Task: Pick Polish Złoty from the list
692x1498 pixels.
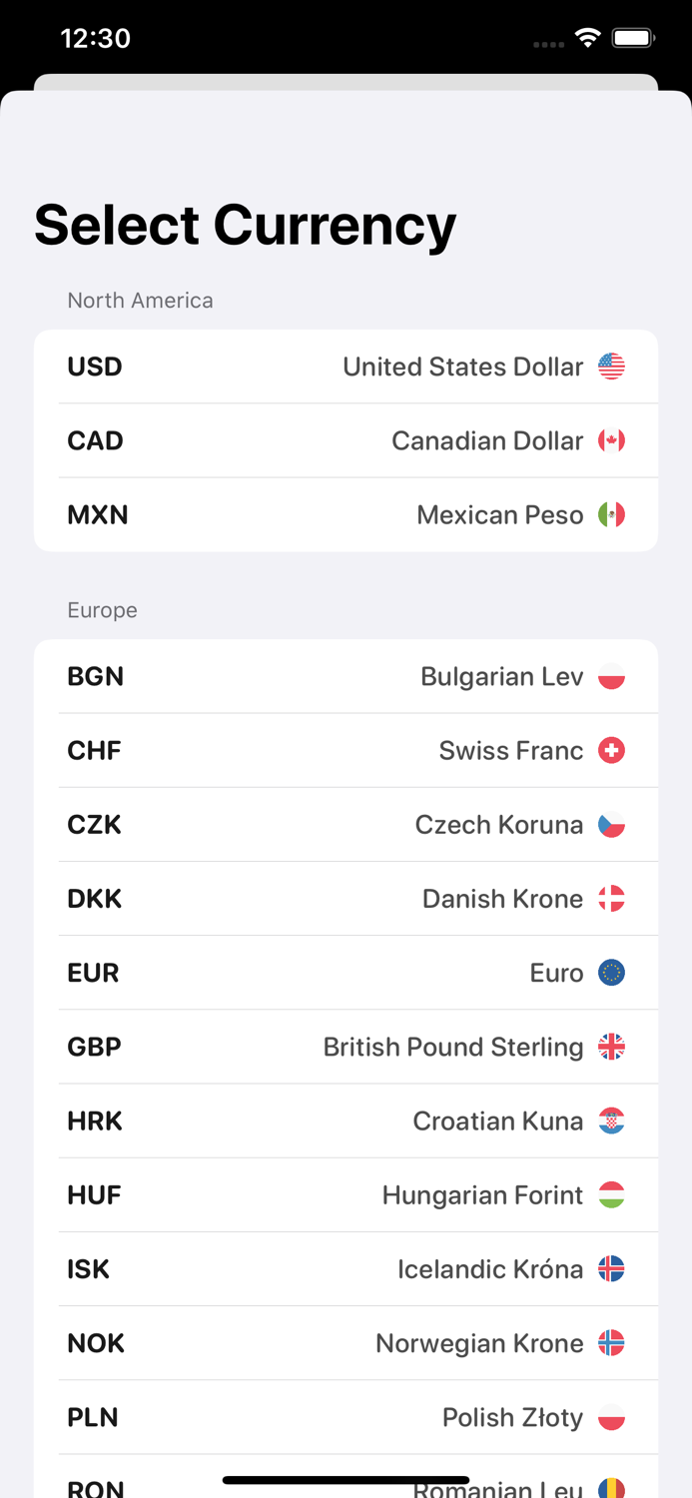Action: [346, 1417]
